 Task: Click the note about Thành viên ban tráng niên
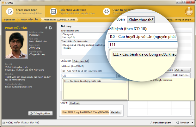coord(28,78)
